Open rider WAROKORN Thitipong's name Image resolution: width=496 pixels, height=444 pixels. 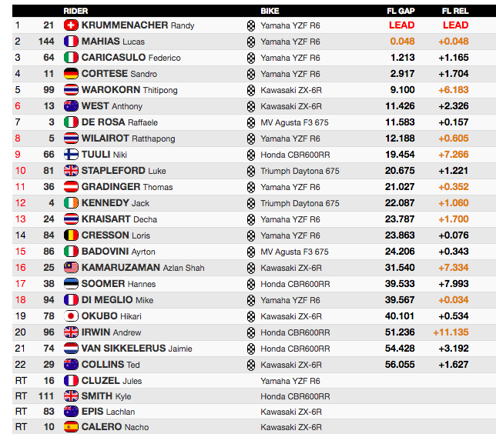click(129, 90)
